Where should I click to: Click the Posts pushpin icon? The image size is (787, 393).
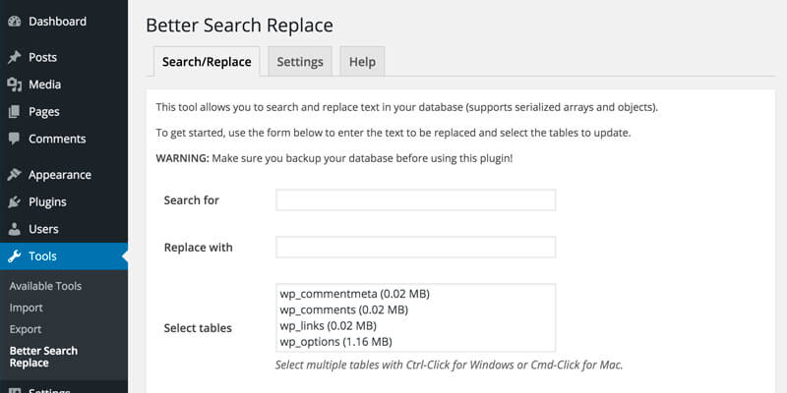14,58
